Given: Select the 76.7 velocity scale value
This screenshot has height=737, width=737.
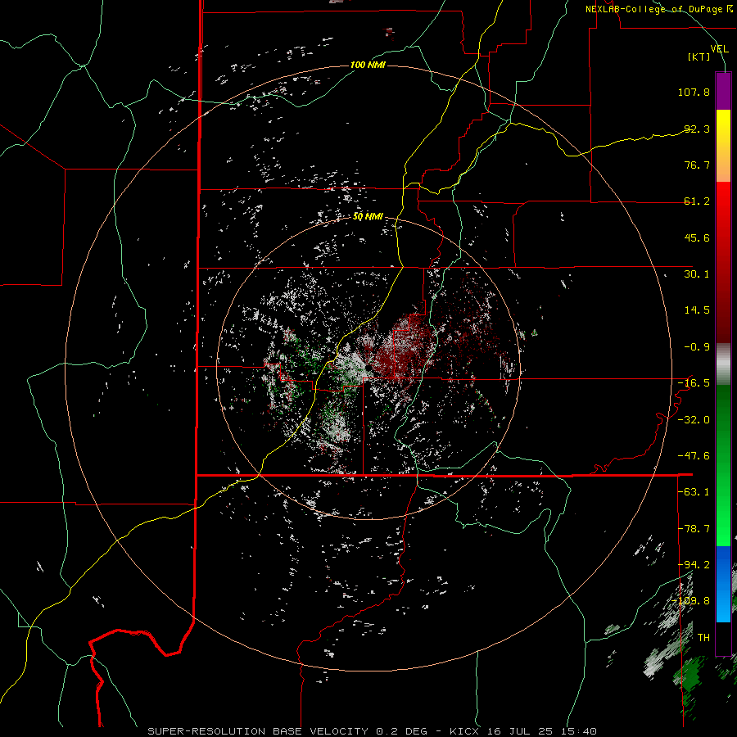Looking at the screenshot, I should 697,165.
